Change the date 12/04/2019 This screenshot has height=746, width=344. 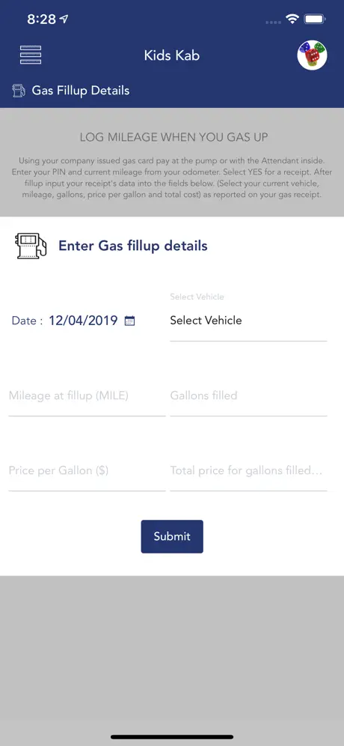[x=83, y=320]
